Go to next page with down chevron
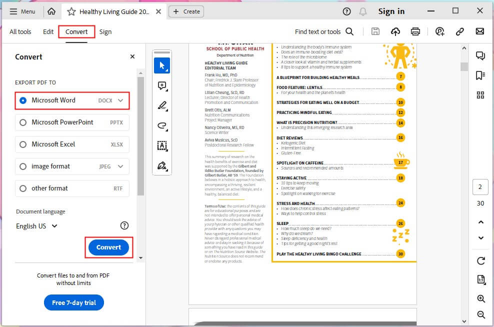 tap(481, 238)
